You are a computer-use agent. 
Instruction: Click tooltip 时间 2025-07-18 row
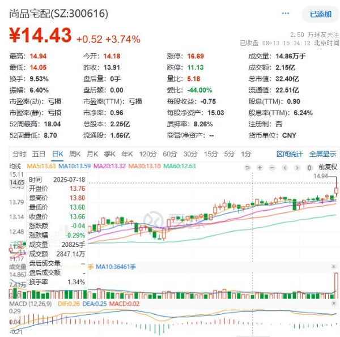coord(57,180)
